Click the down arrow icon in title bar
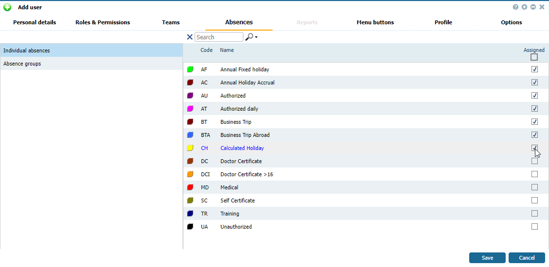 [524, 7]
